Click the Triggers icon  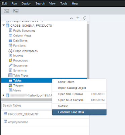(x=10, y=85)
